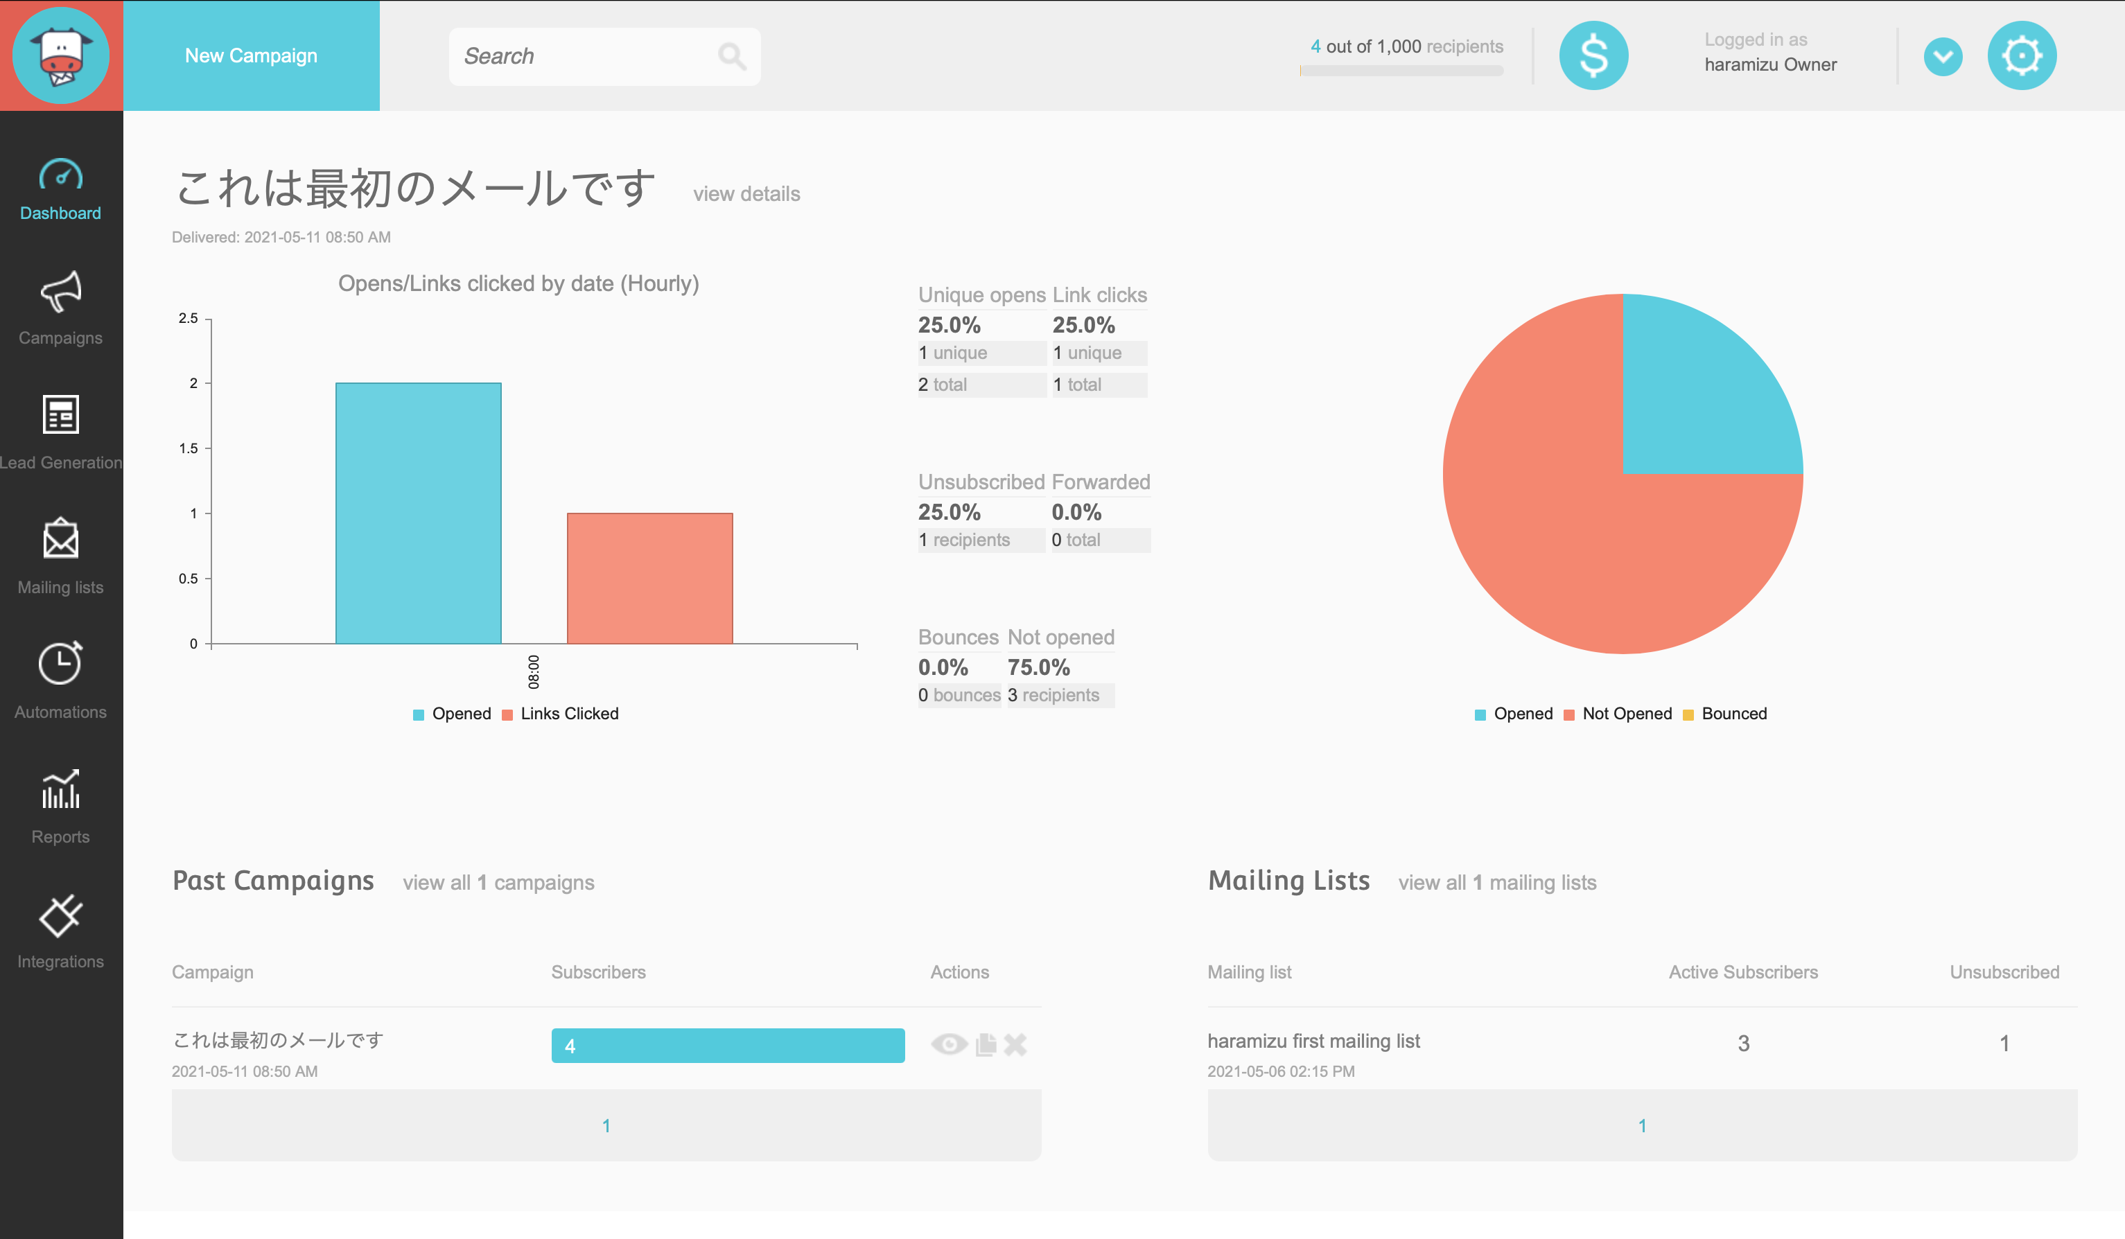Image resolution: width=2125 pixels, height=1239 pixels.
Task: Go to page 1 of Past Campaigns
Action: [606, 1126]
